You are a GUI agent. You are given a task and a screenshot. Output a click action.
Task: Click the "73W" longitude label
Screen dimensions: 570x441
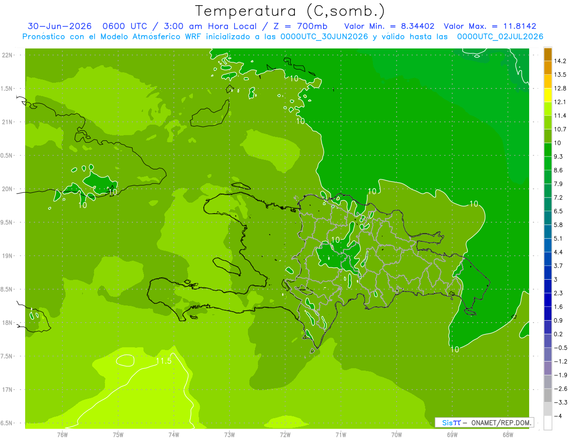[x=229, y=434]
